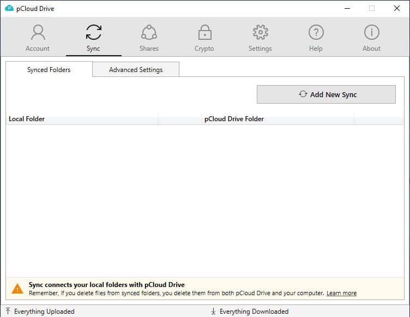Viewport: 410px width, 317px height.
Task: Select the Sync section icon
Action: [x=94, y=32]
